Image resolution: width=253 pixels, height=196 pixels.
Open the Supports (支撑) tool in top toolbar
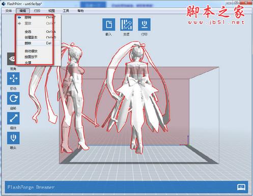(126, 24)
